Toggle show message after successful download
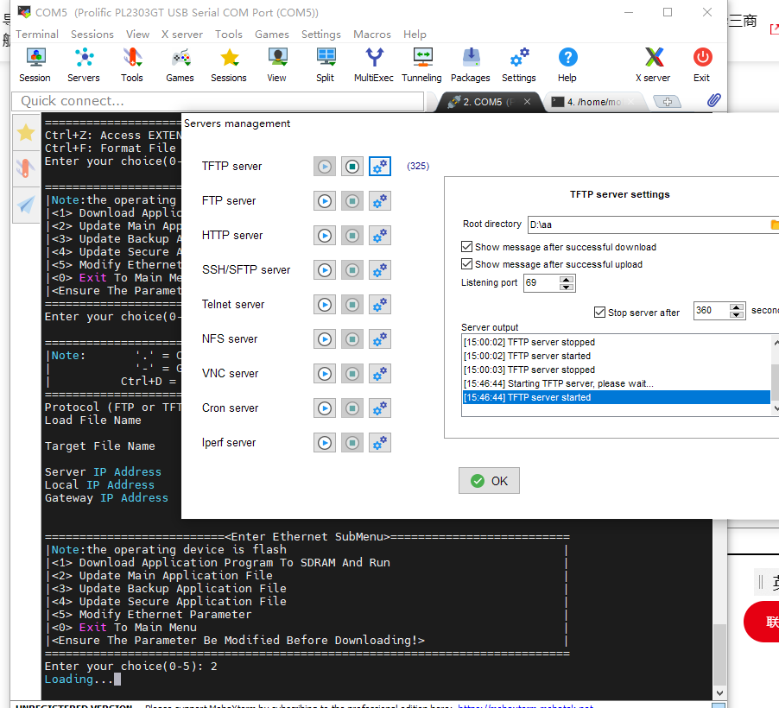Viewport: 779px width, 708px height. [x=467, y=247]
